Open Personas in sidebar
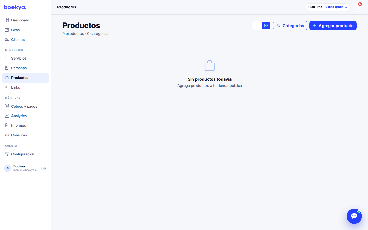 25,68
